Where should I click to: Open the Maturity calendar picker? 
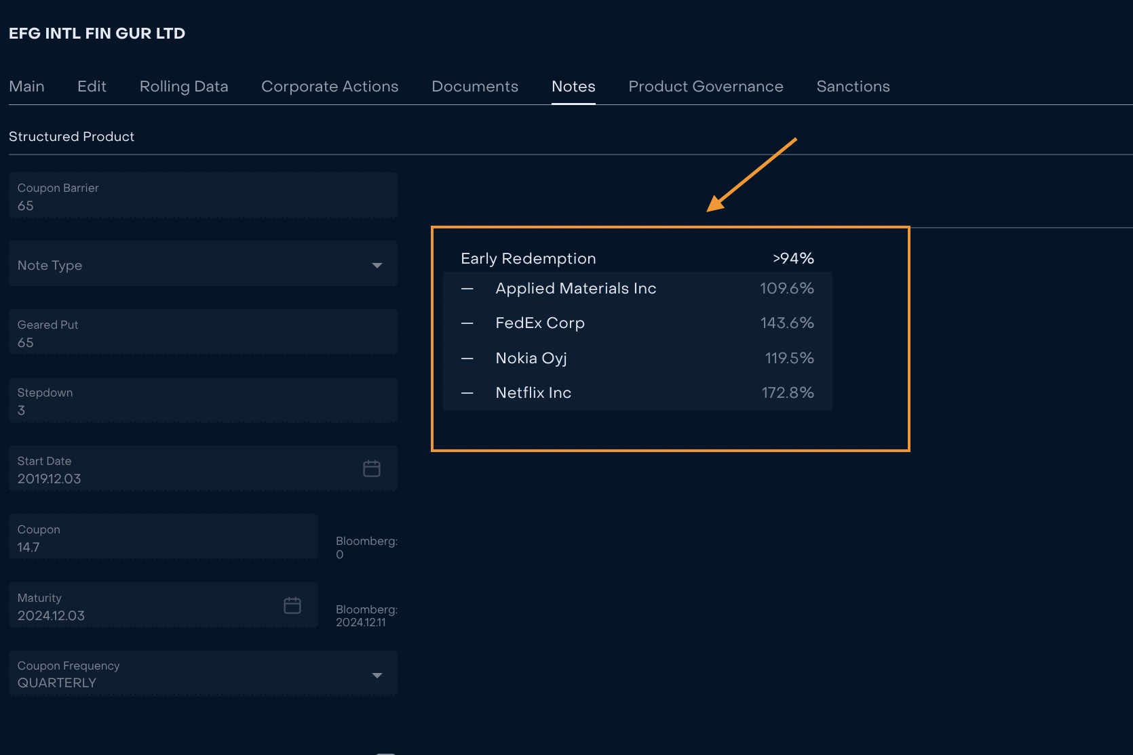pyautogui.click(x=292, y=605)
